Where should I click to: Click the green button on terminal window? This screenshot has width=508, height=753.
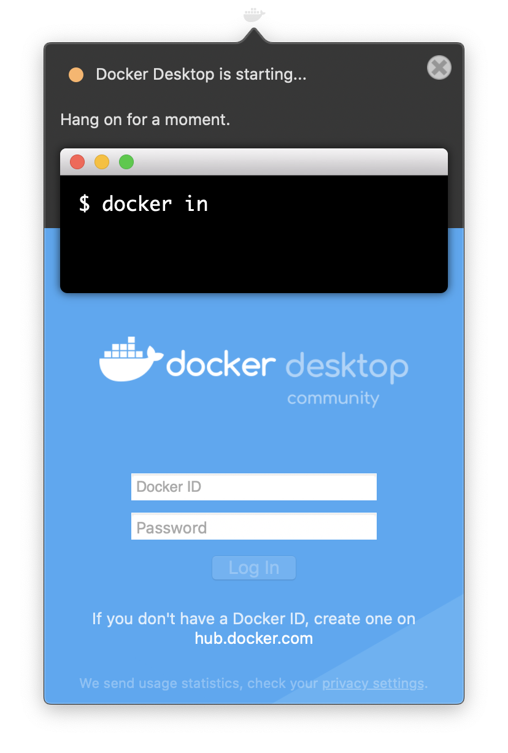coord(126,162)
